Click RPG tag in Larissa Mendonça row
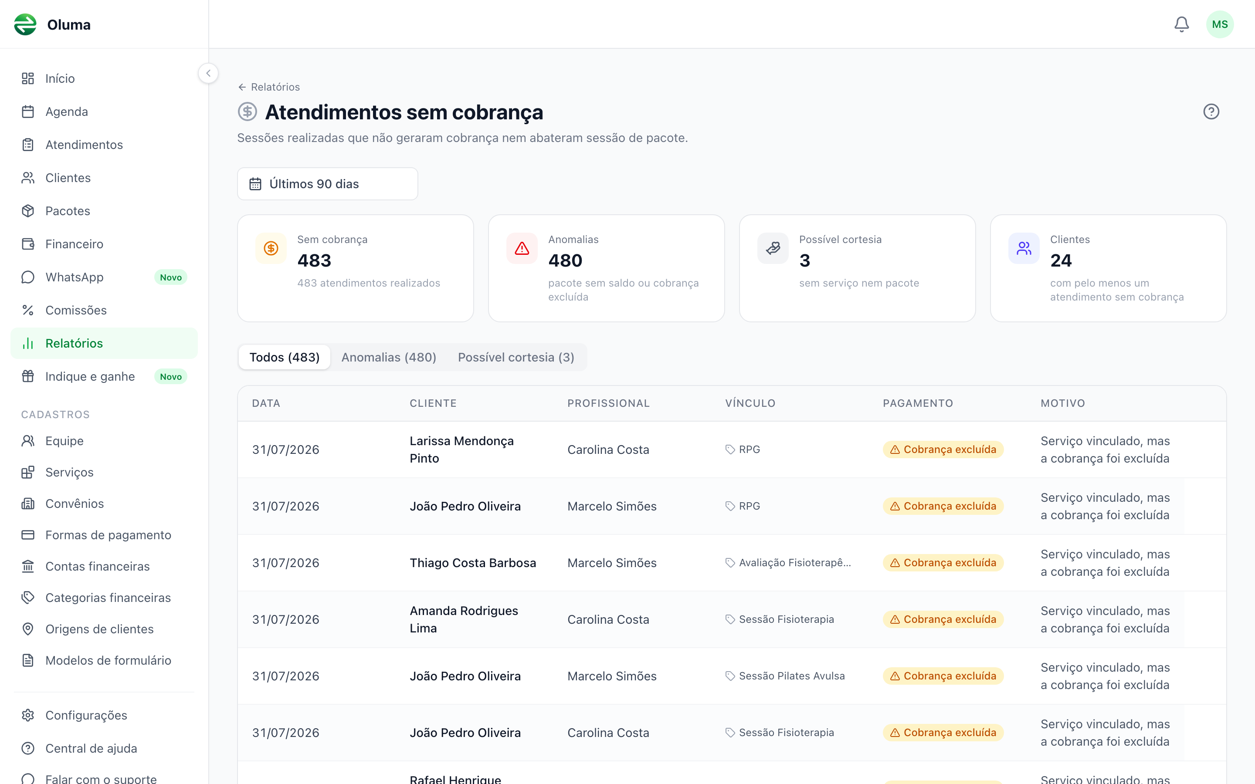Screen dimensions: 1255x784 pos(743,449)
